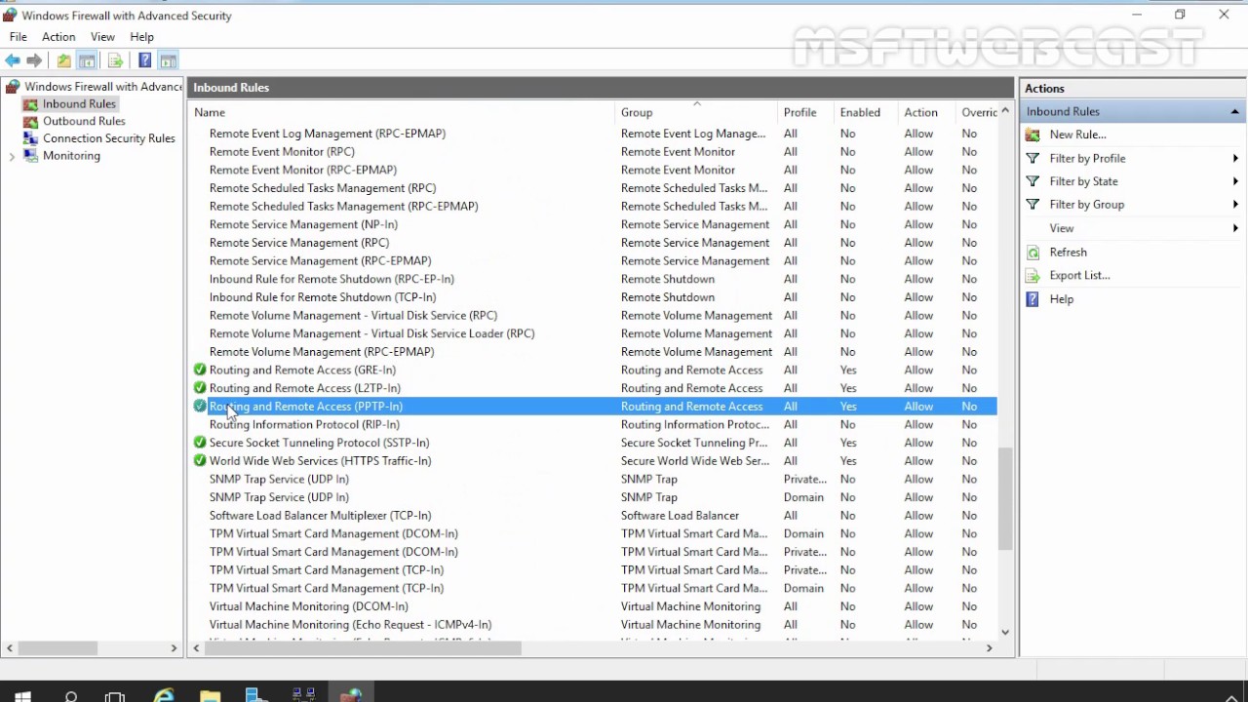Image resolution: width=1248 pixels, height=702 pixels.
Task: Sort by the Group column header
Action: pyautogui.click(x=696, y=112)
